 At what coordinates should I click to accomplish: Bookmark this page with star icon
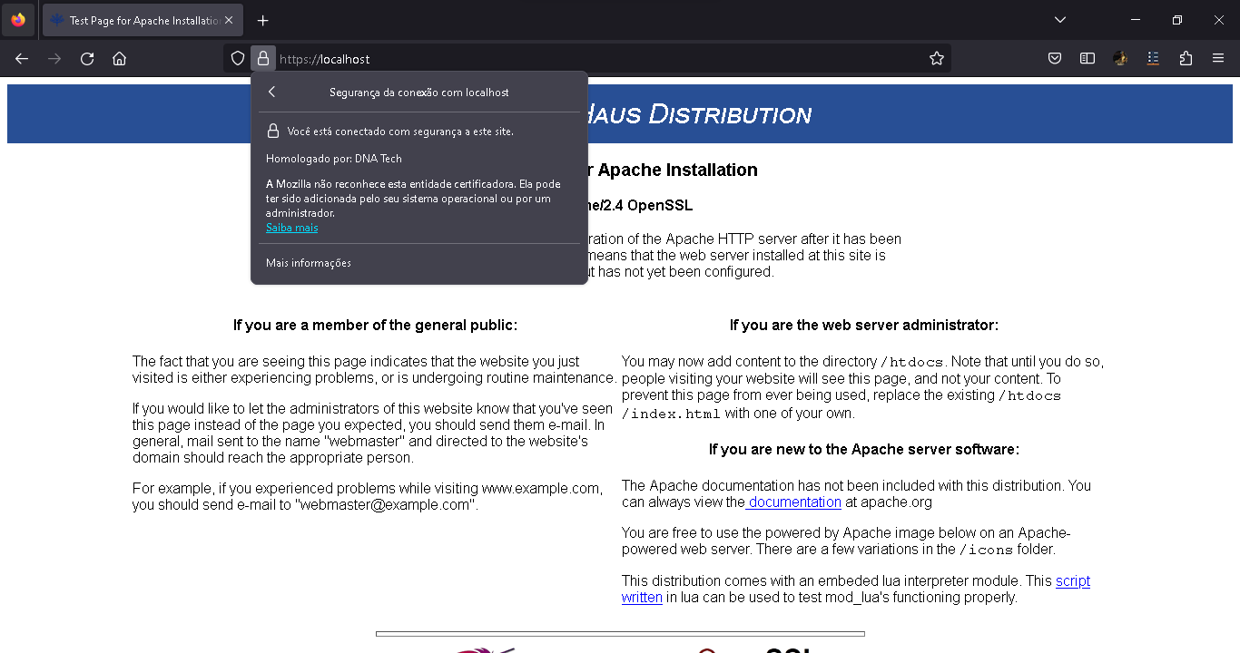point(937,59)
